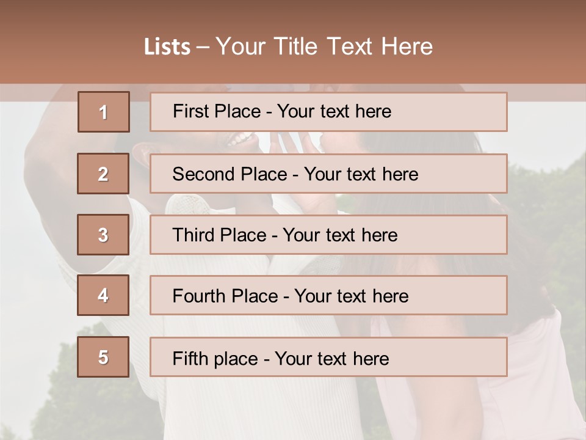This screenshot has width=586, height=440.
Task: Click the Second Place text bar
Action: (328, 174)
